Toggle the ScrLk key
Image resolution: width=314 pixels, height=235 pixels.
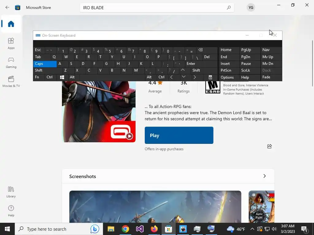pos(249,70)
